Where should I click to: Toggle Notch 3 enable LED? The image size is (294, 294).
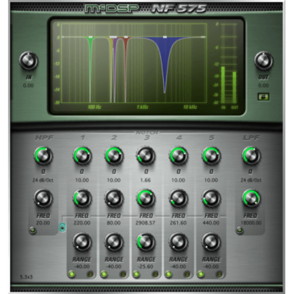136,274
